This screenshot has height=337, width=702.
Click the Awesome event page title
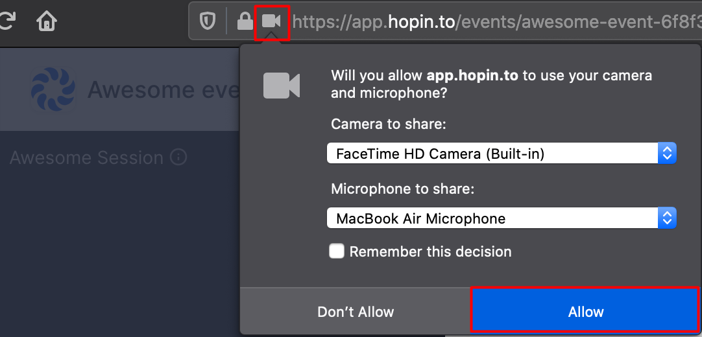pyautogui.click(x=164, y=89)
